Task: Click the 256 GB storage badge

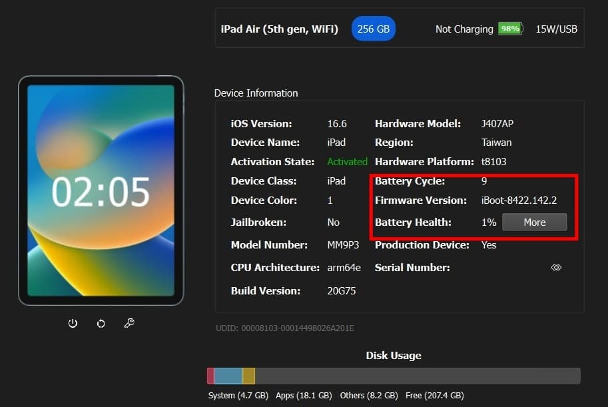Action: point(374,29)
